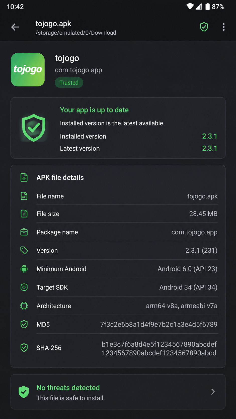
Task: Tap the MD5 shield icon
Action: tap(24, 324)
